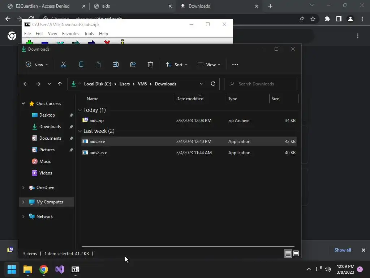The image size is (370, 278).
Task: Sort by Size column header
Action: tap(275, 99)
